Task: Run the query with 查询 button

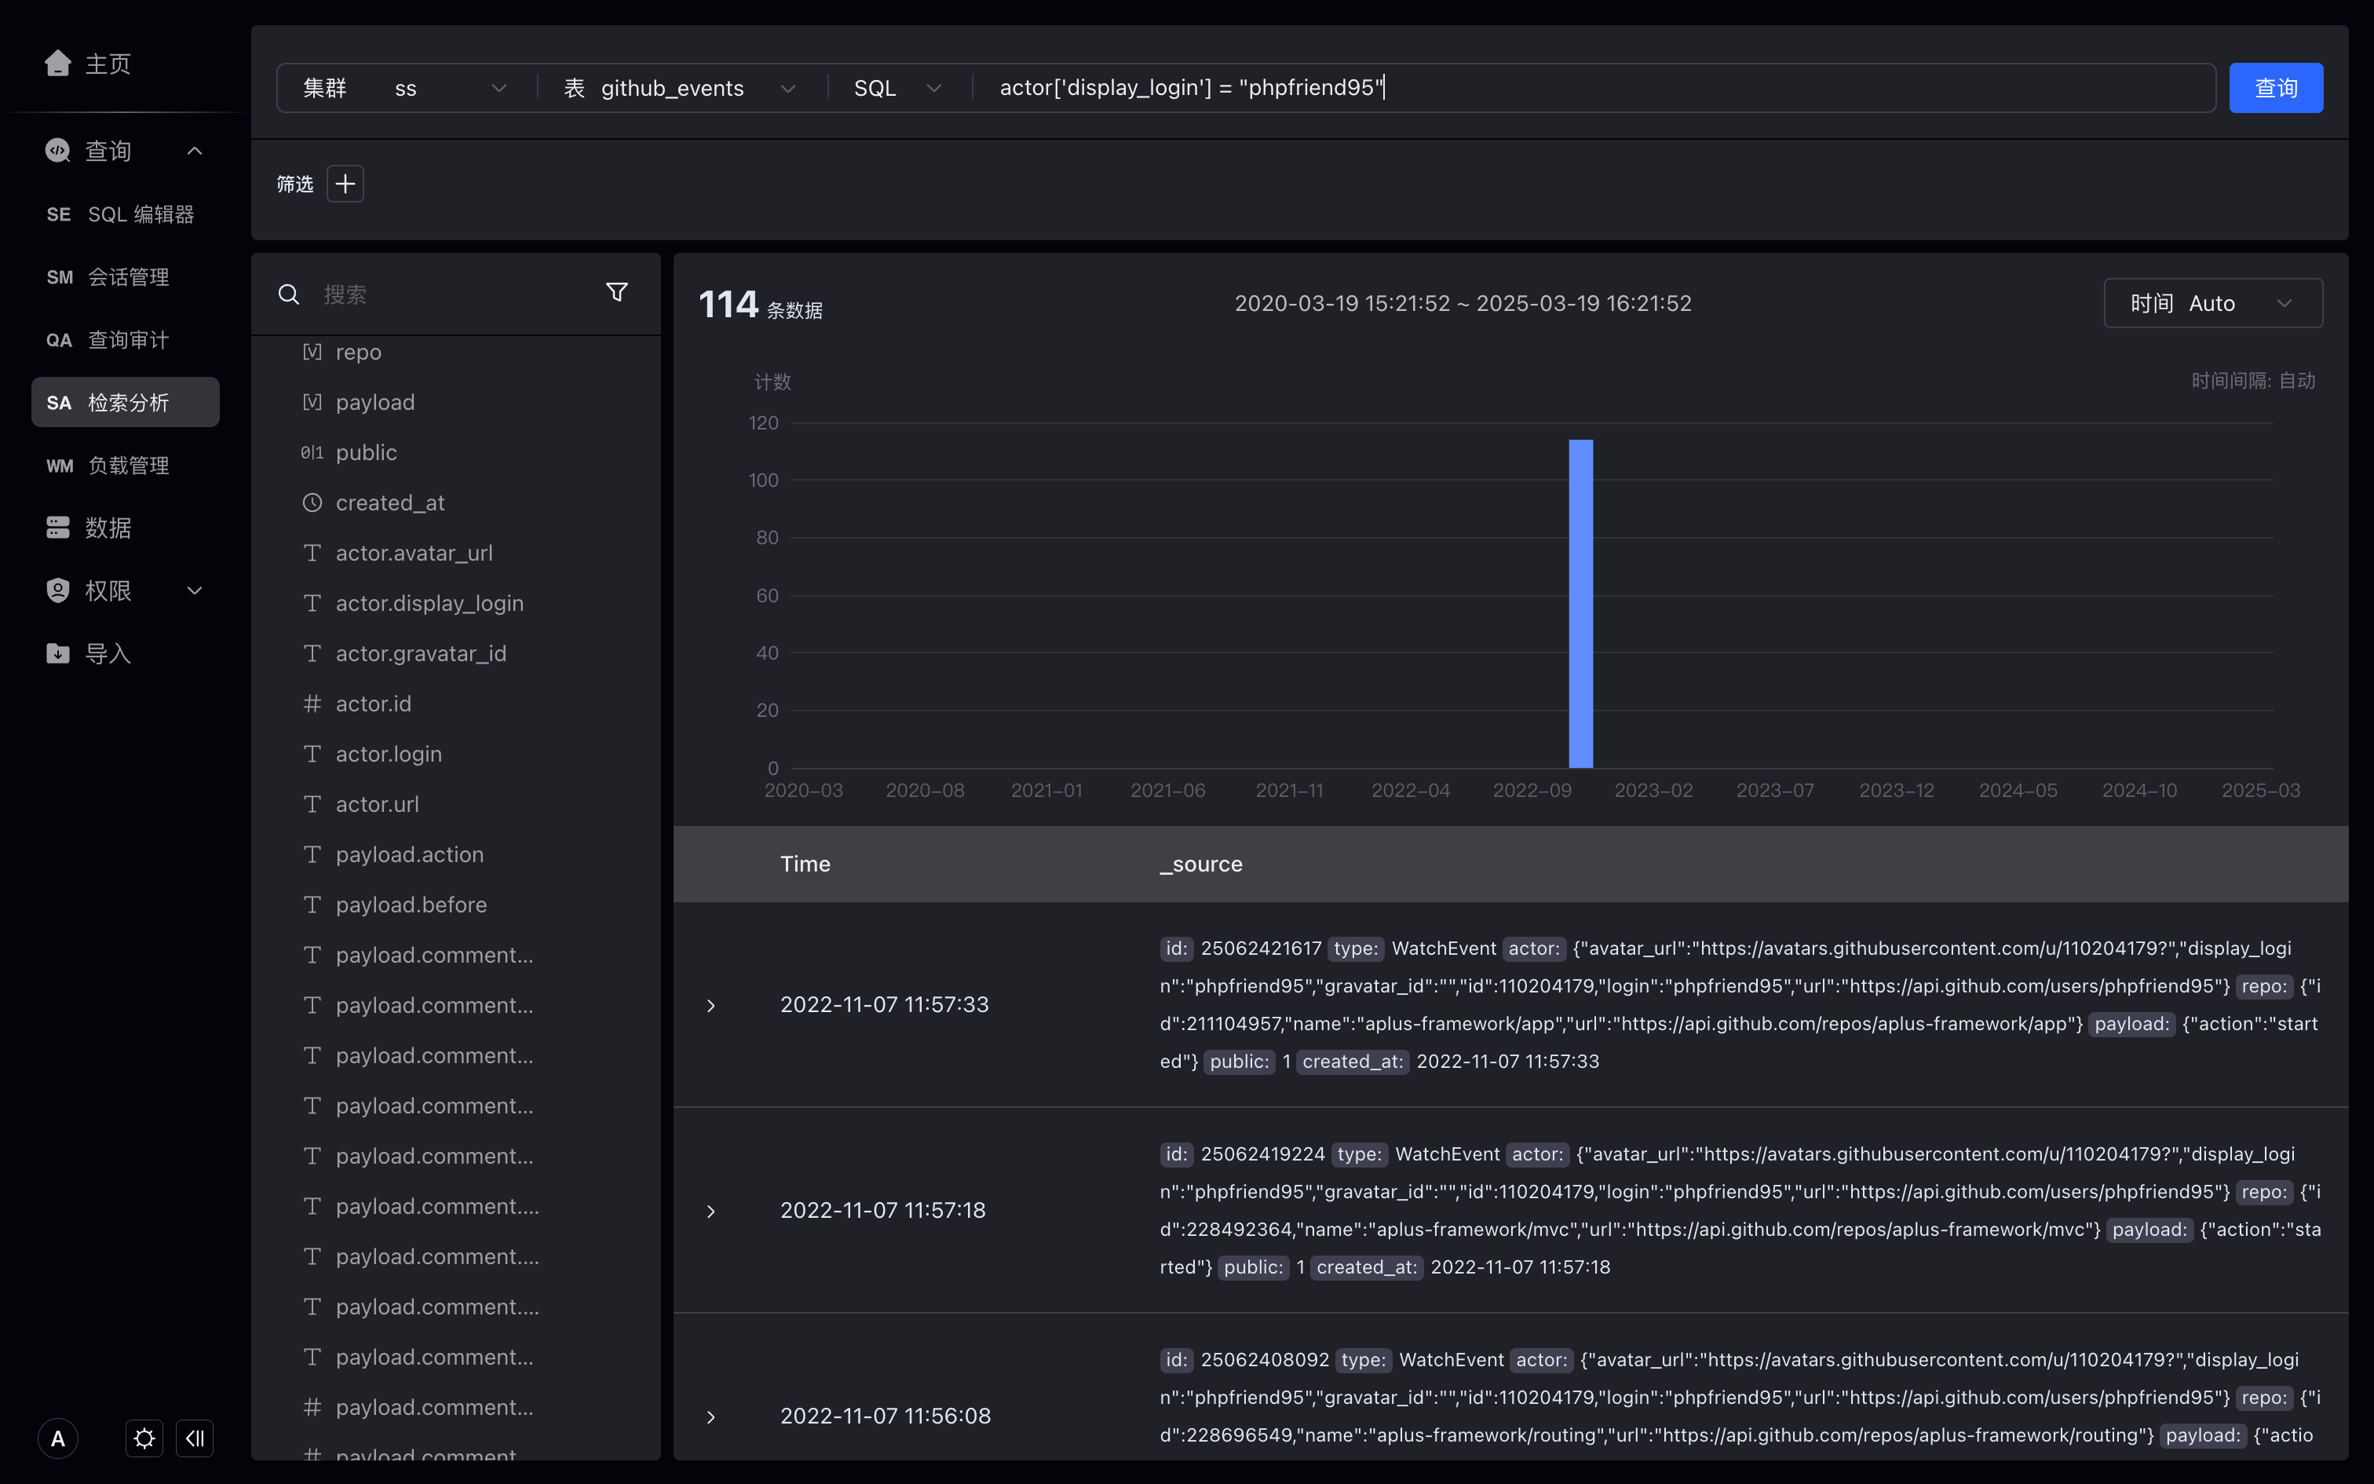Action: pyautogui.click(x=2276, y=88)
